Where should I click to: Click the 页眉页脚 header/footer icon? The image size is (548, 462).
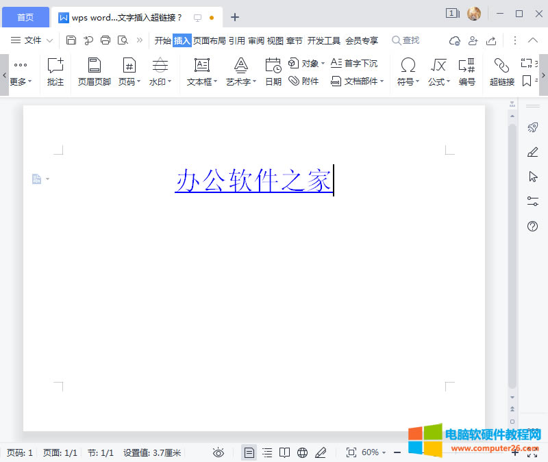point(94,68)
